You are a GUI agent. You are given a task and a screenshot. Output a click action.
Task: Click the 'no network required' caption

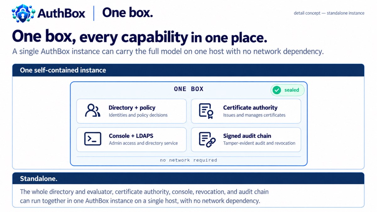[188, 160]
